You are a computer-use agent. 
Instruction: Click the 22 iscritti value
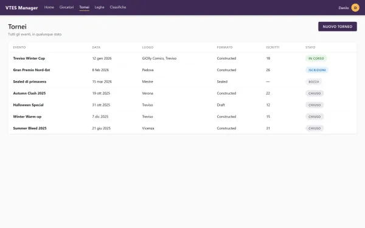click(x=268, y=93)
